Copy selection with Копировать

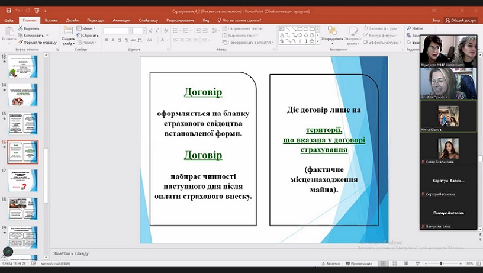click(x=31, y=36)
